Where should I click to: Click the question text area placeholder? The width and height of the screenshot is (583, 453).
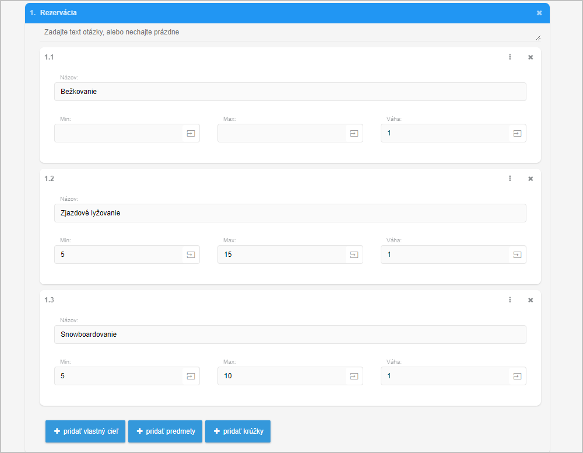290,32
